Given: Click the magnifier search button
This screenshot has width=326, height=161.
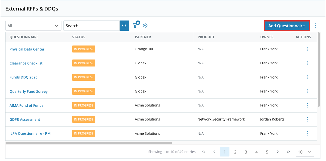Looking at the screenshot, I should [x=124, y=26].
